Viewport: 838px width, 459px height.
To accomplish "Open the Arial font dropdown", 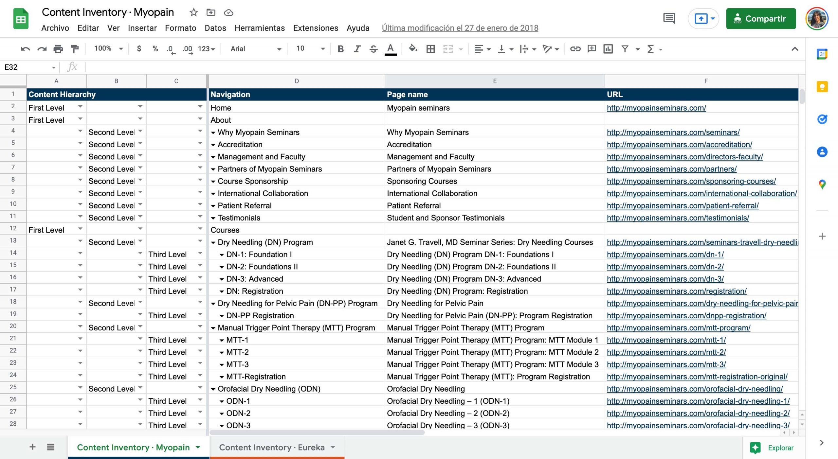I will coord(255,49).
